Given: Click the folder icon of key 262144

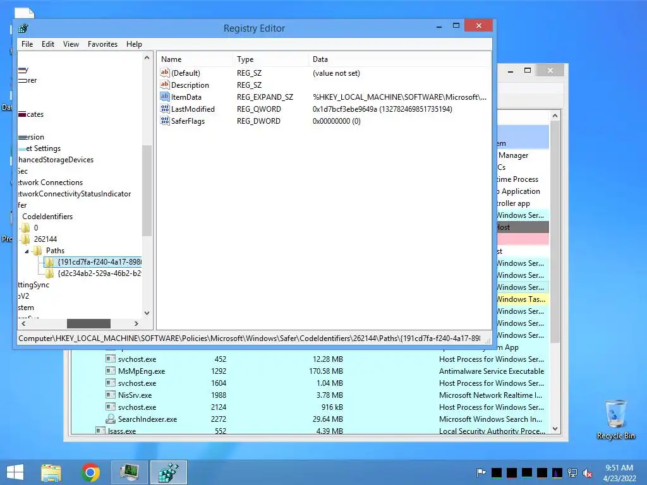Looking at the screenshot, I should (25, 239).
